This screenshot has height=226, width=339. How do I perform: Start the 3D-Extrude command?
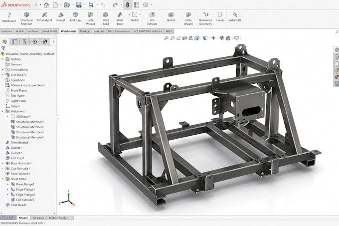coord(152,18)
